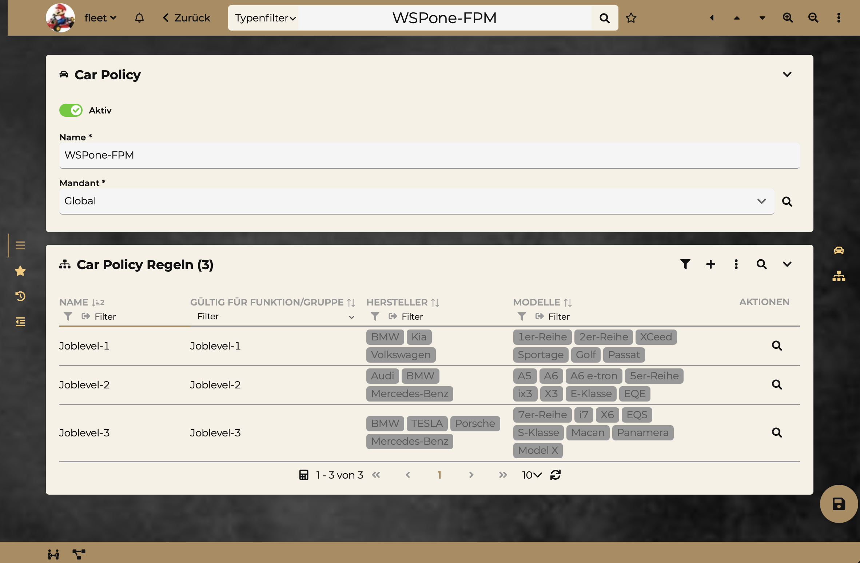Screen dimensions: 860x563
Task: Mark this page as favorite with star outline
Action: tap(631, 18)
